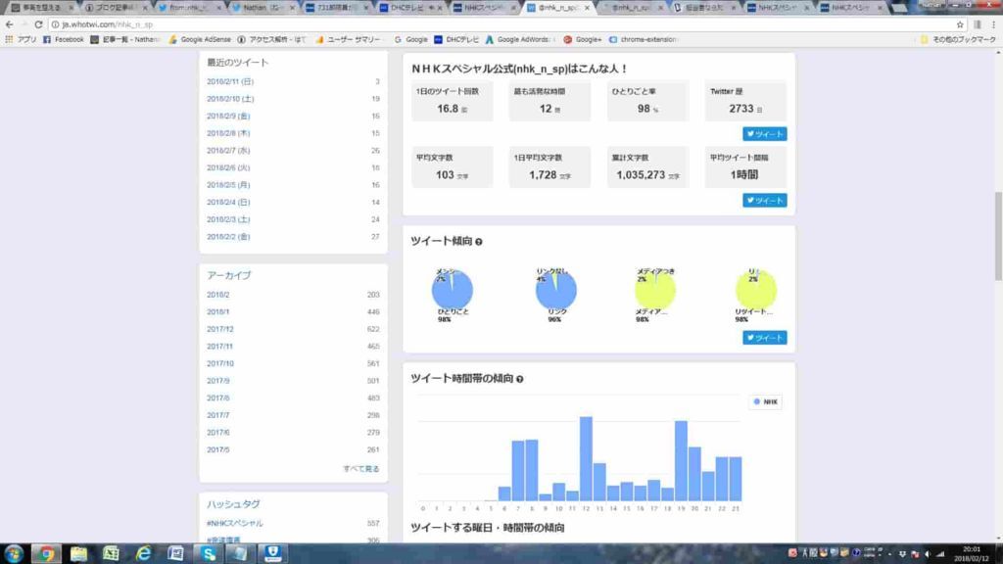Click the ツイート button under the Twitter歴 stats
Screen dimensions: 1003x564
click(764, 134)
